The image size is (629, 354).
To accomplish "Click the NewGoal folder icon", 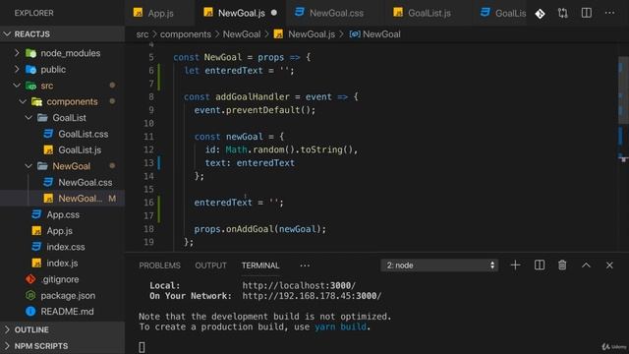I will 42,166.
